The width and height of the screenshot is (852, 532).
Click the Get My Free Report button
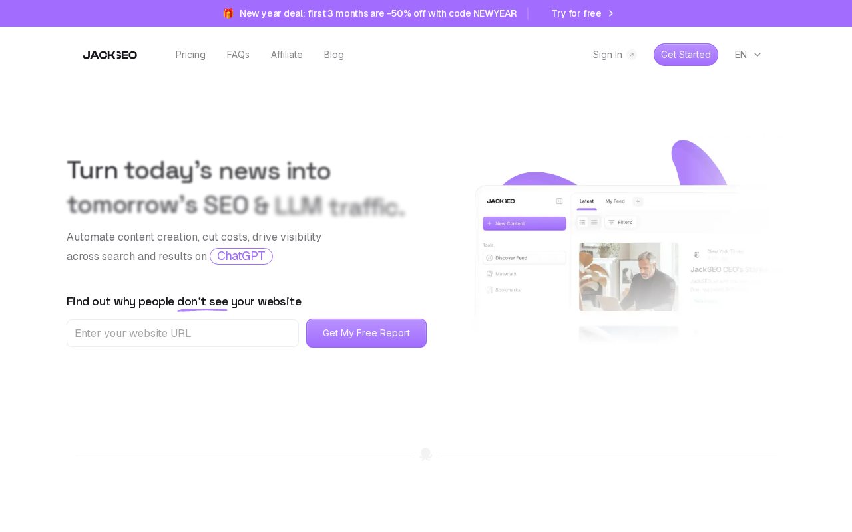click(x=366, y=333)
